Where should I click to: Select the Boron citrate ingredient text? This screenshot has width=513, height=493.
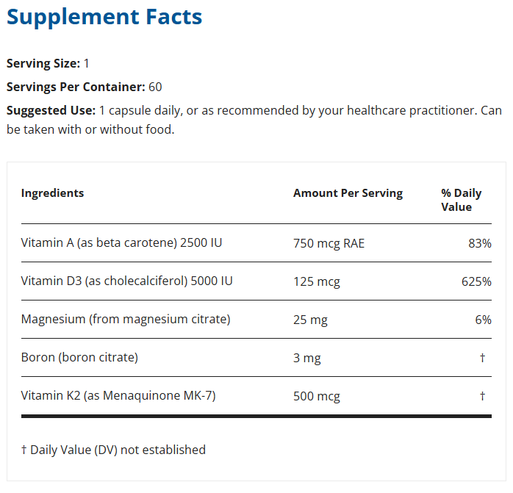[79, 358]
